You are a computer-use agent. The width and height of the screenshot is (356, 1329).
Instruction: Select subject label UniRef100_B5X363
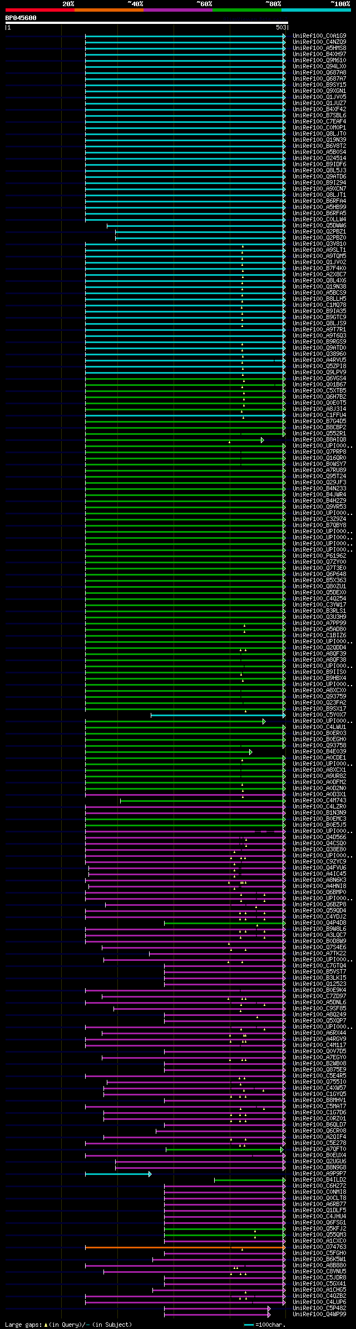[319, 580]
